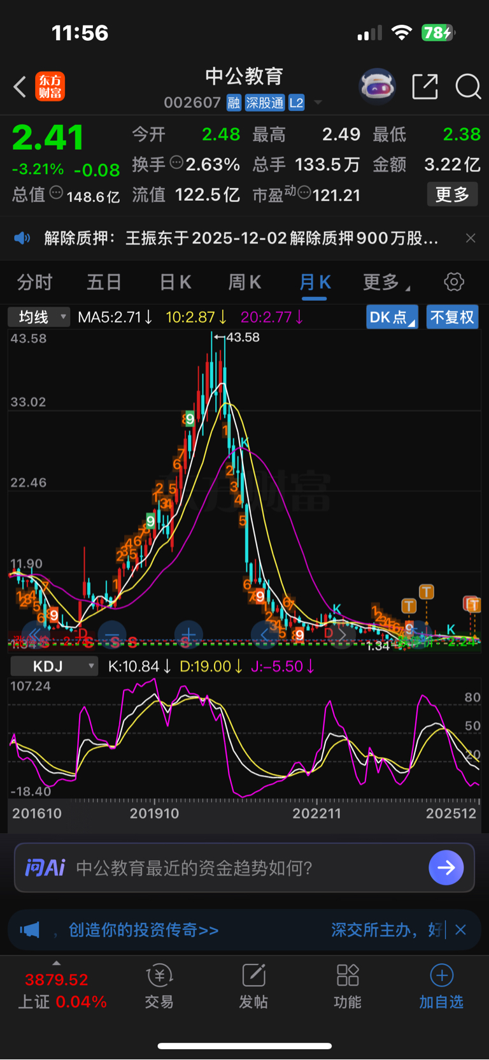The width and height of the screenshot is (489, 1060).
Task: Tap J:-5.50 indicator value
Action: point(282,666)
